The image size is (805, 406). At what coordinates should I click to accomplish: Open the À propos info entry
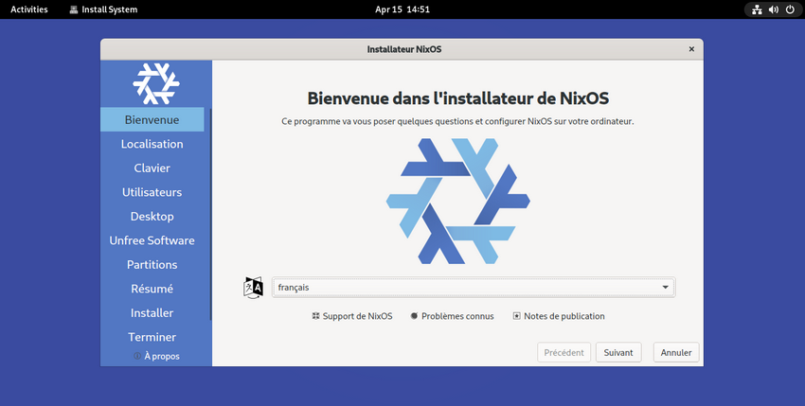click(x=156, y=356)
